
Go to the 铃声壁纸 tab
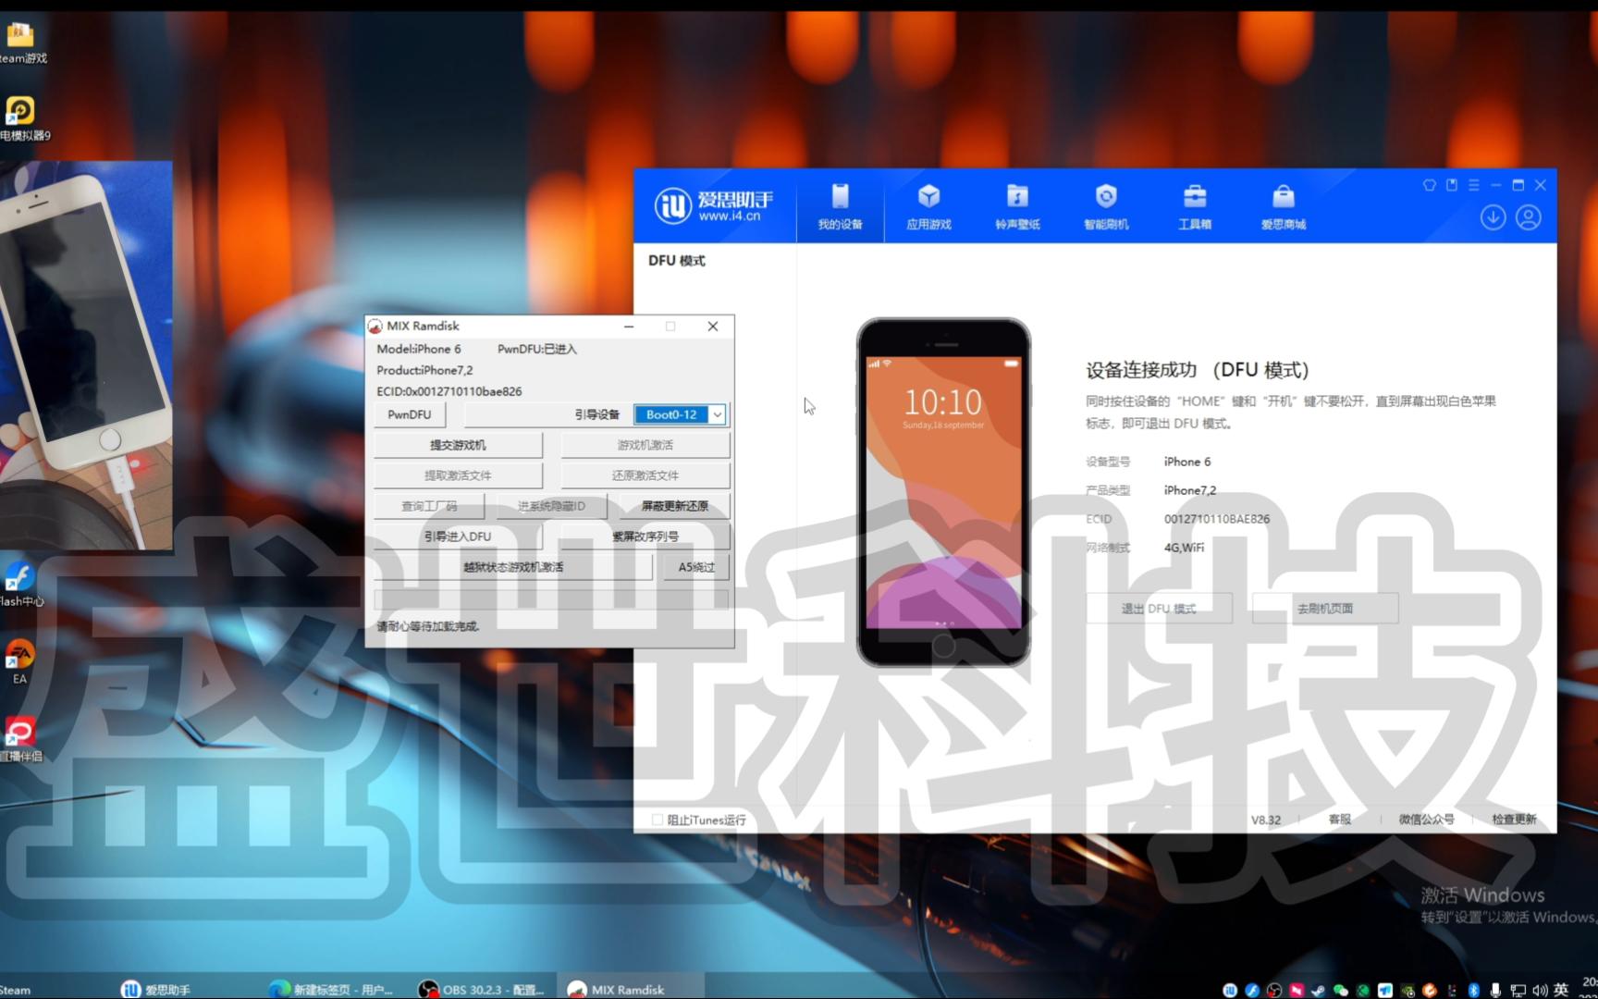[x=1017, y=206]
